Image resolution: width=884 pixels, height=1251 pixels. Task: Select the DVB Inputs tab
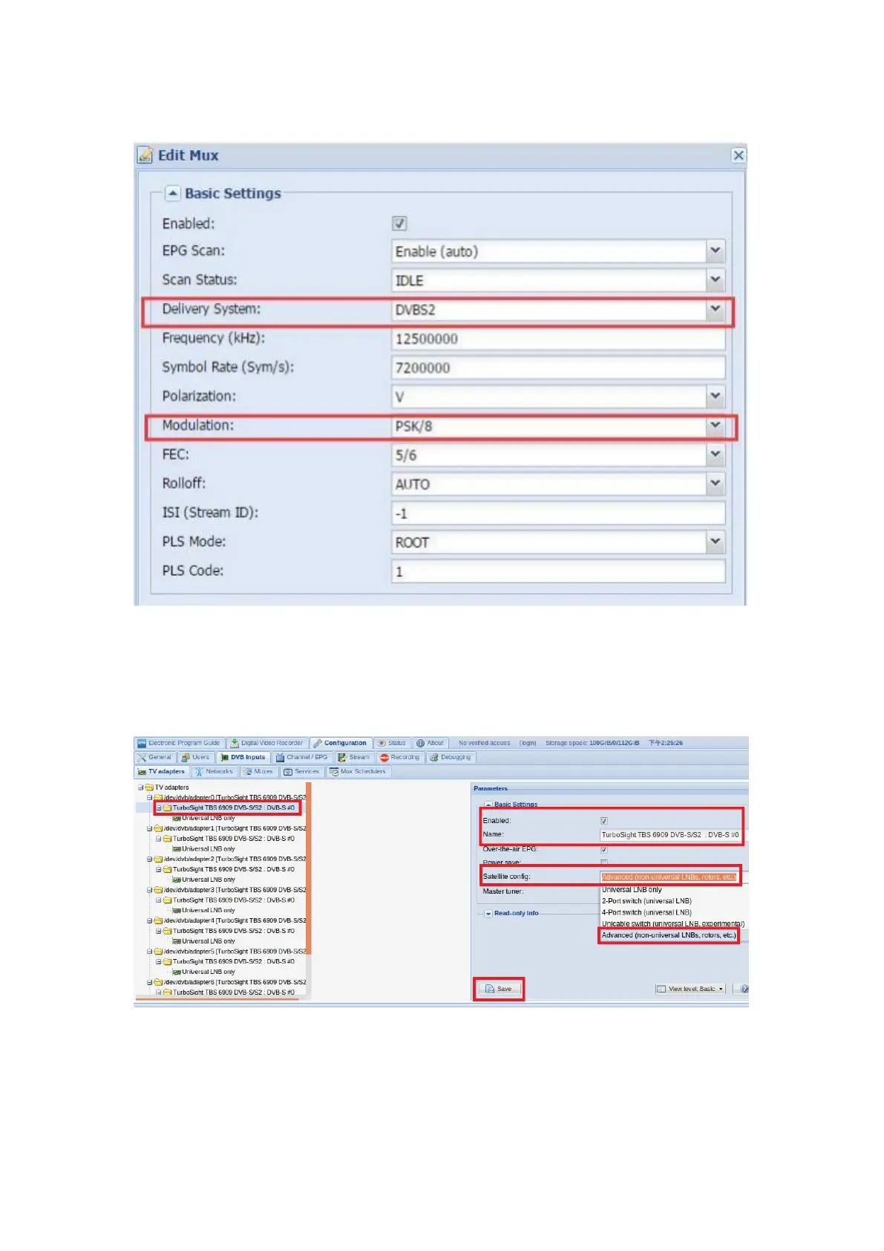tap(243, 757)
